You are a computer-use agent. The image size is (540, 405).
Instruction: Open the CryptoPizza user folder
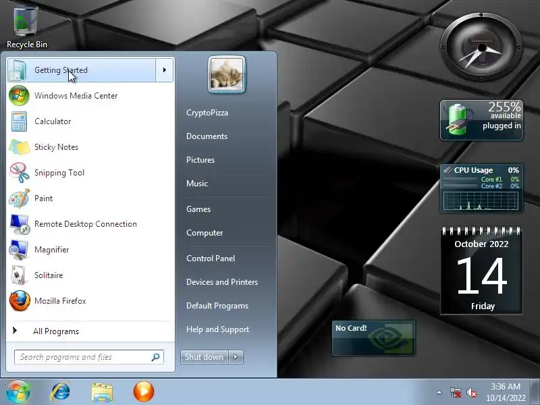pyautogui.click(x=207, y=113)
